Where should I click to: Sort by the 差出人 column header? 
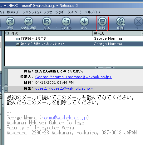117,33
